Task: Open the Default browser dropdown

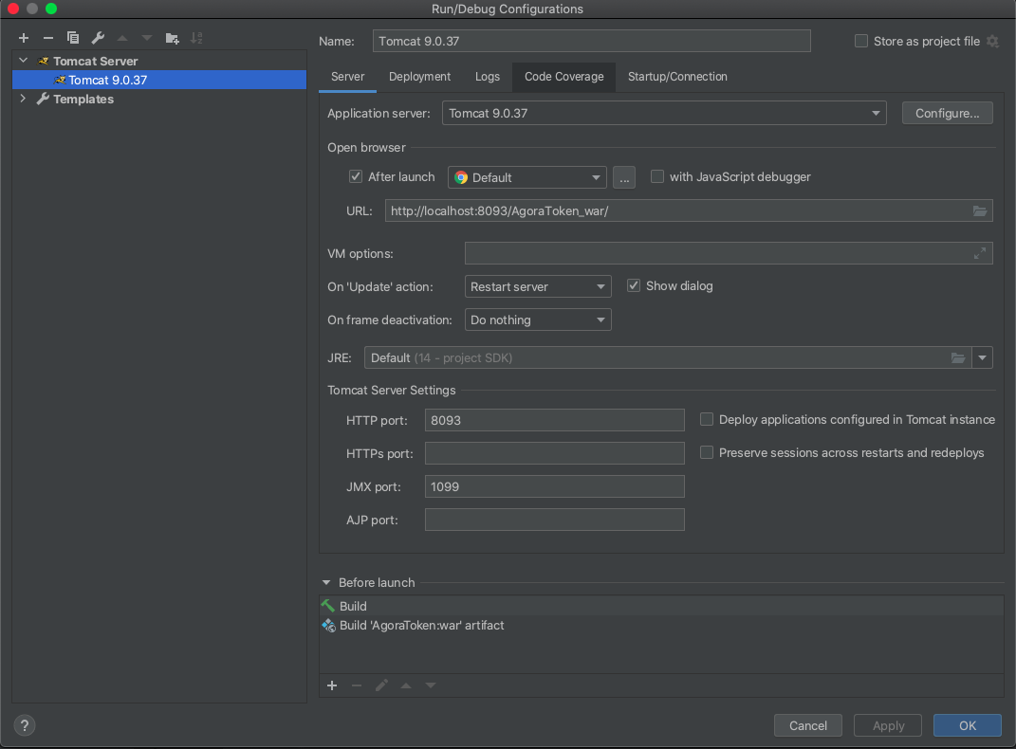Action: point(526,177)
